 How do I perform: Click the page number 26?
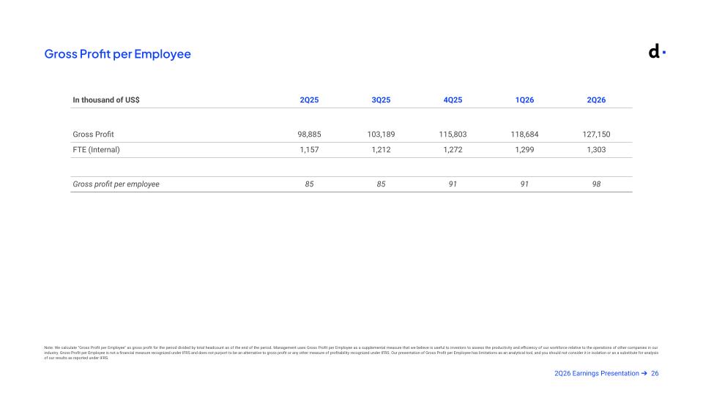[655, 374]
